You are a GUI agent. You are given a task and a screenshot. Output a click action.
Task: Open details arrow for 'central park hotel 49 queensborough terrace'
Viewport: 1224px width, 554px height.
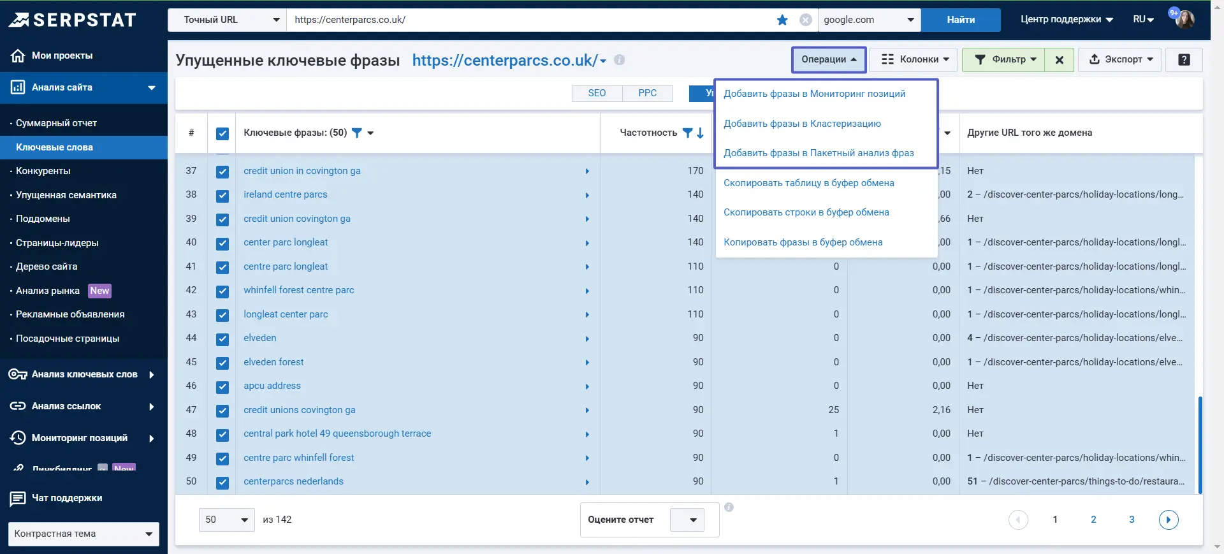click(587, 434)
